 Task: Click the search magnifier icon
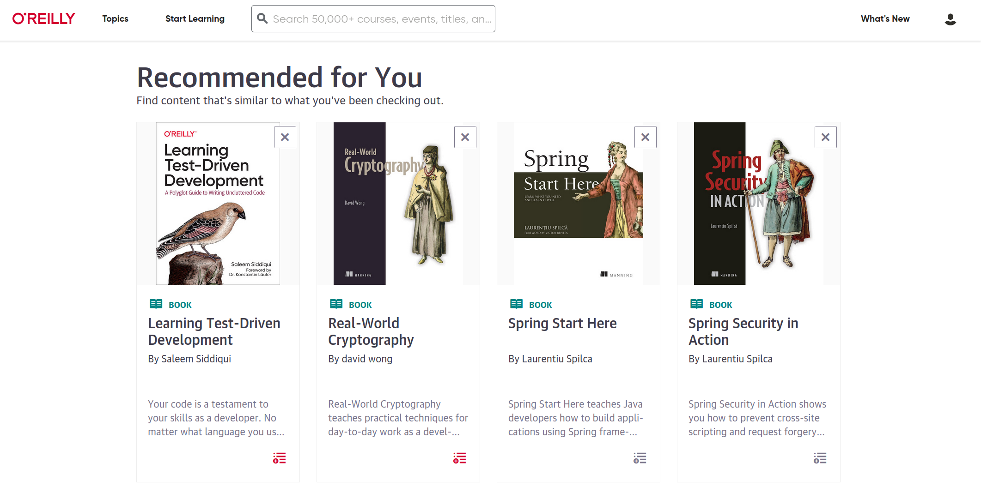click(262, 18)
